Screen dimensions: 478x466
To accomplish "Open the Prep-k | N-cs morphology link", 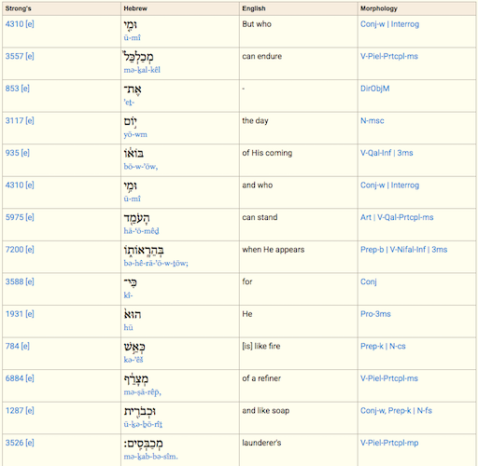I will click(x=383, y=346).
